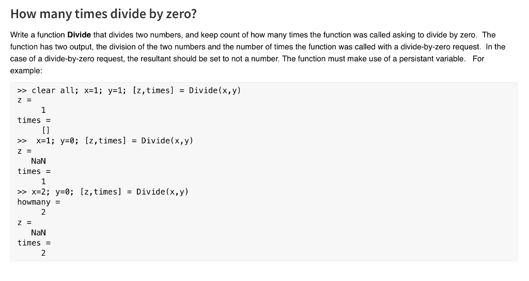Image resolution: width=529 pixels, height=281 pixels.
Task: Click "Divide(x,y)" in the first command line
Action: 215,91
